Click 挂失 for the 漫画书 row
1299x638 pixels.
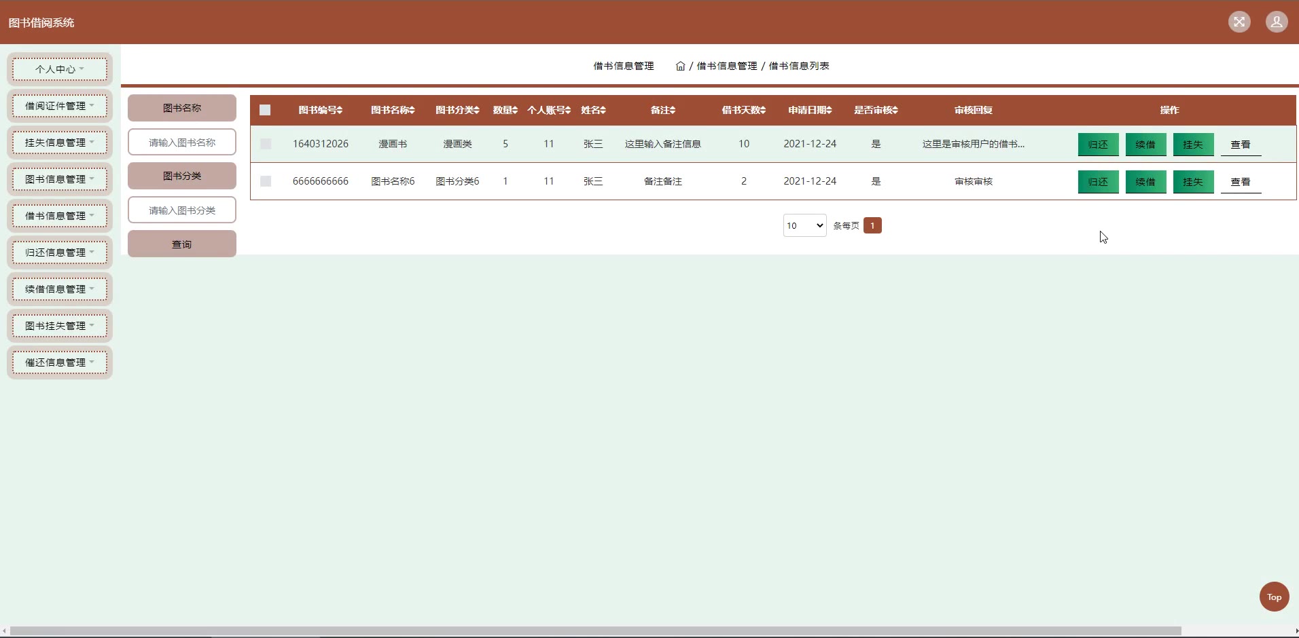[x=1193, y=145]
